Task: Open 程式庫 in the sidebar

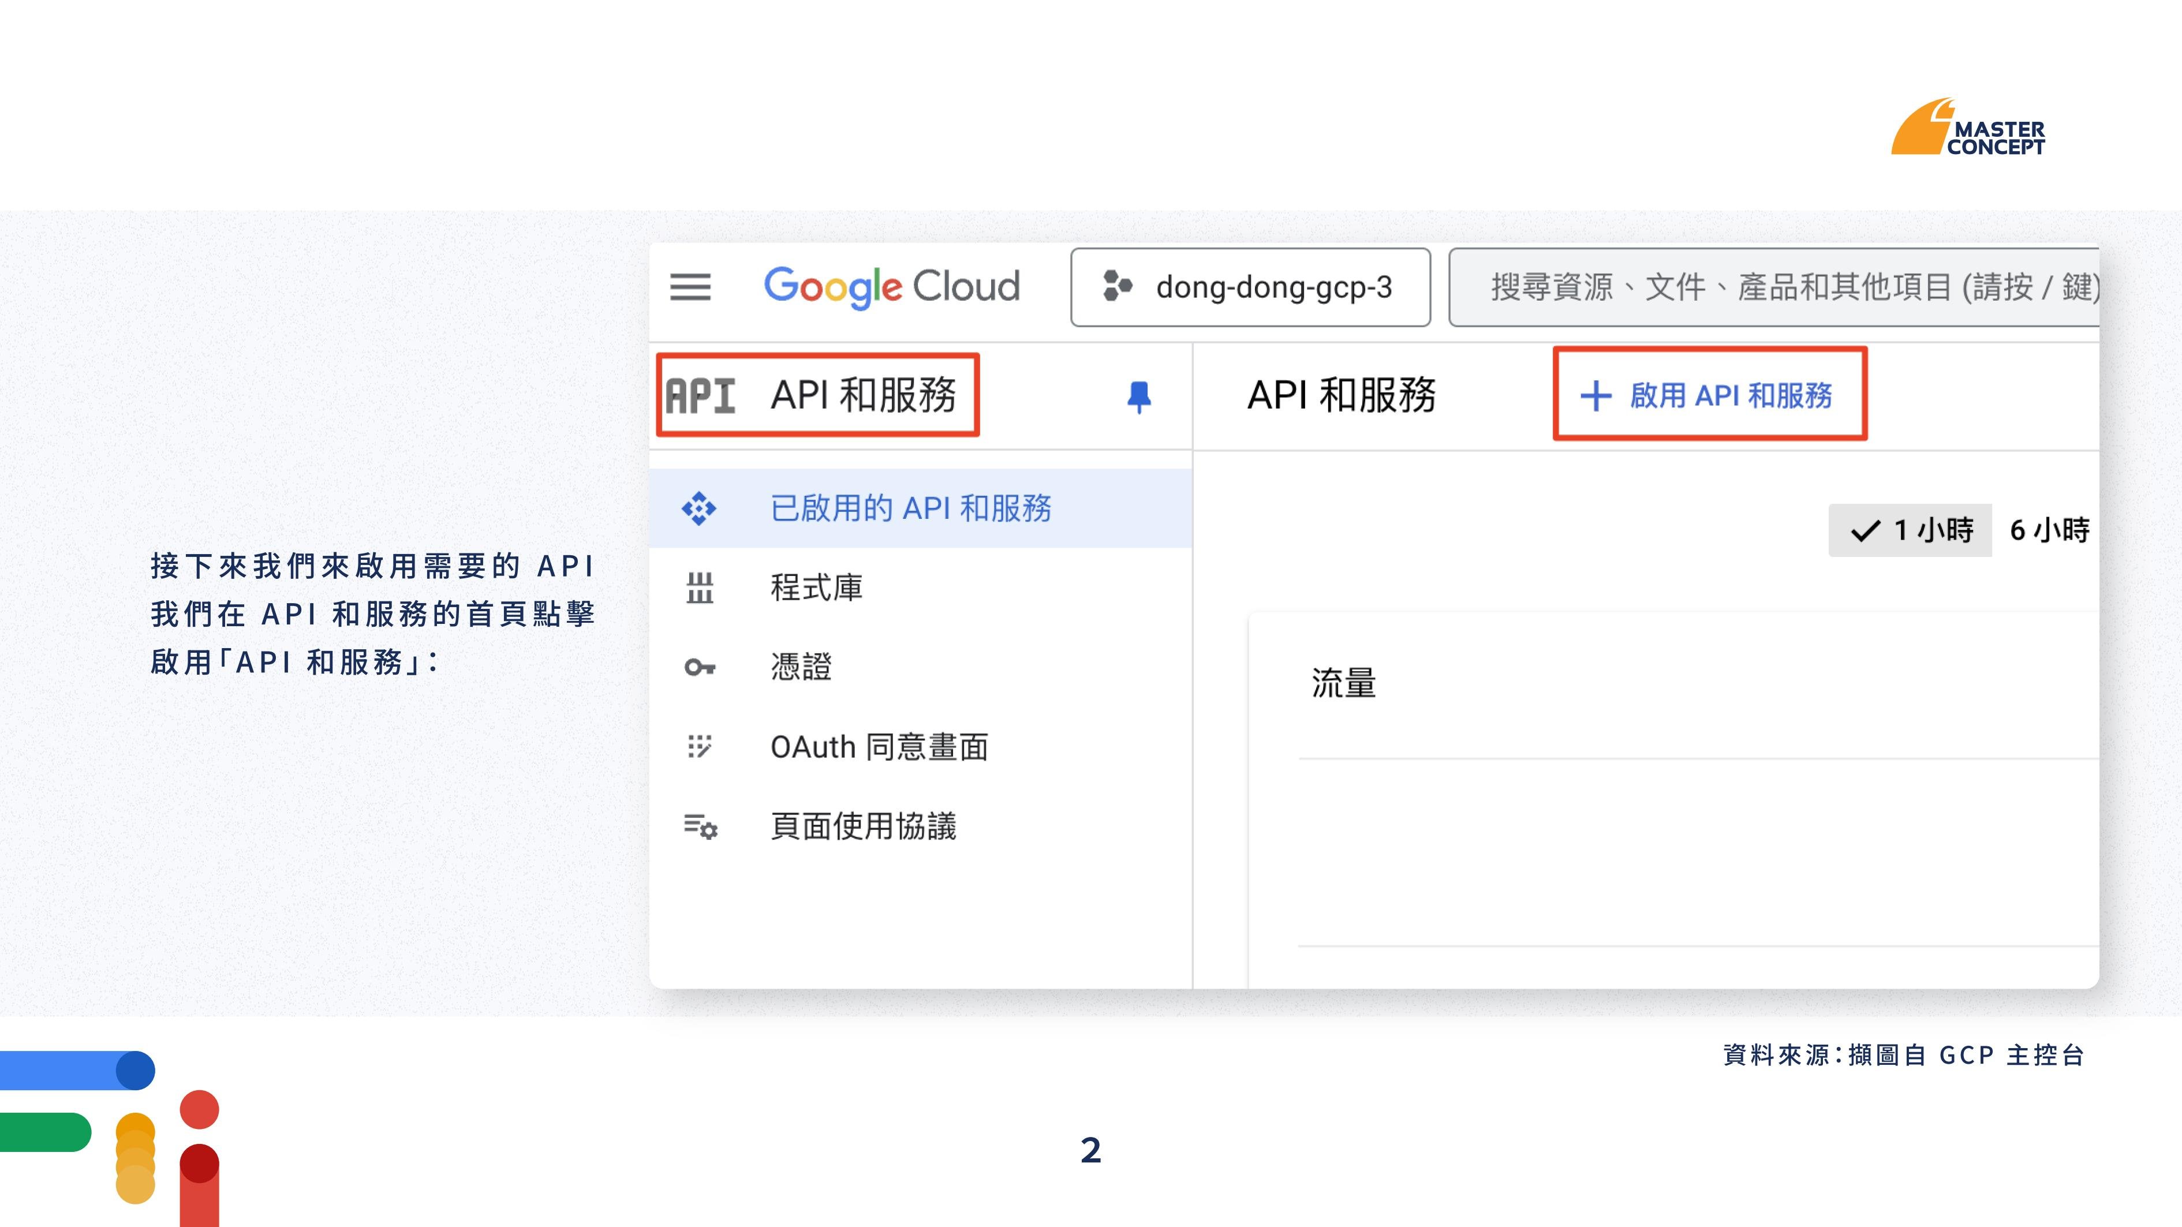Action: click(921, 588)
